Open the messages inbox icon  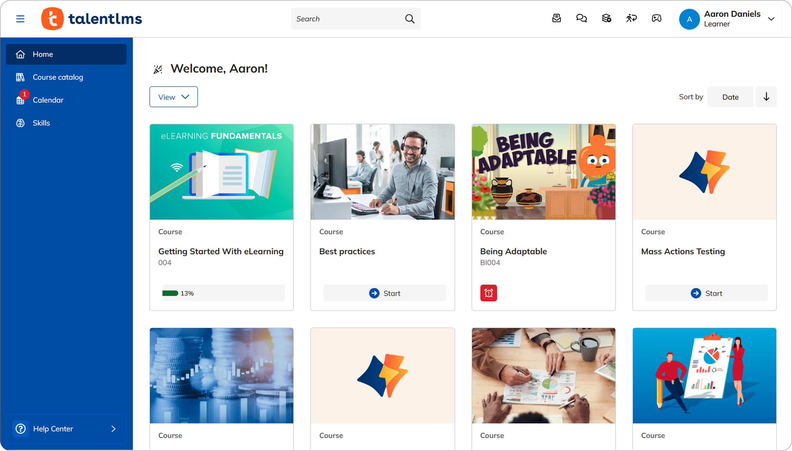tap(556, 18)
